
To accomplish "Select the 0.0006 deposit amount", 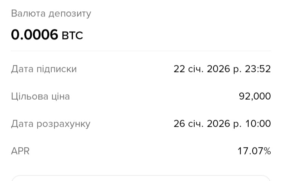I will (x=34, y=35).
